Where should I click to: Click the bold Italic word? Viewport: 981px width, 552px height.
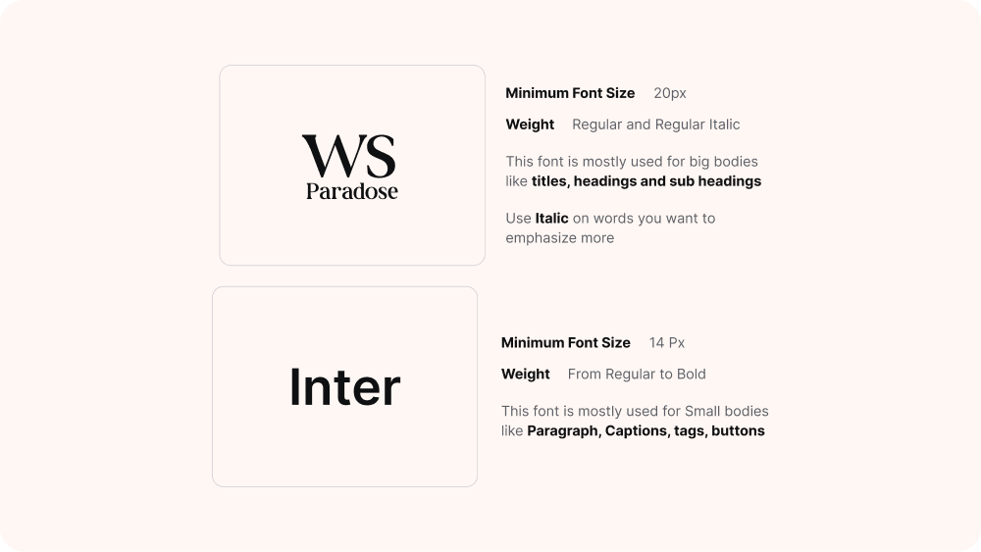tap(551, 219)
